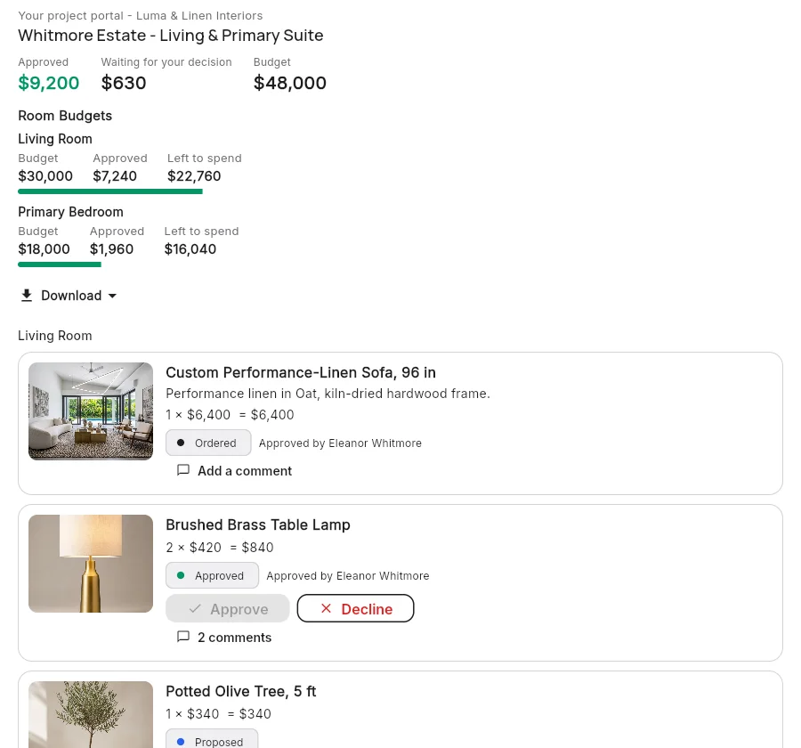Click Living Room budget value $30,000
This screenshot has width=801, height=748.
click(45, 176)
